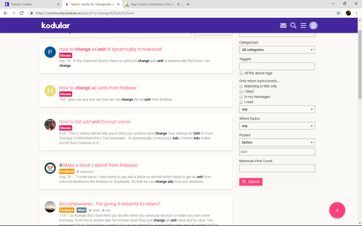Click Discuss badge under first result
This screenshot has height=226, width=362.
(x=66, y=55)
